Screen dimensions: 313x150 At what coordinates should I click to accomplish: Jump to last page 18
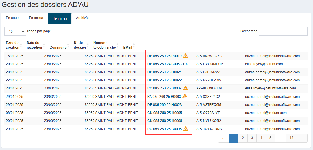coord(291,138)
